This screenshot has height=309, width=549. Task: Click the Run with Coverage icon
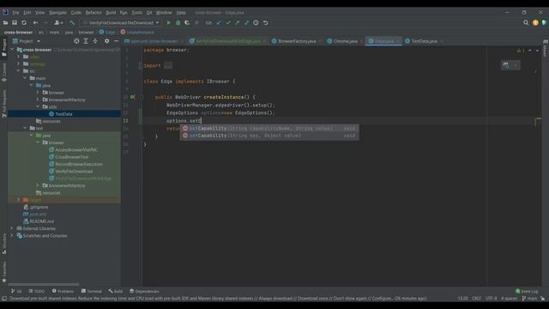[187, 23]
